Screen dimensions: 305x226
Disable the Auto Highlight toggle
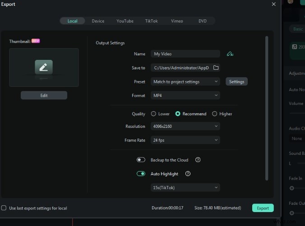(141, 174)
